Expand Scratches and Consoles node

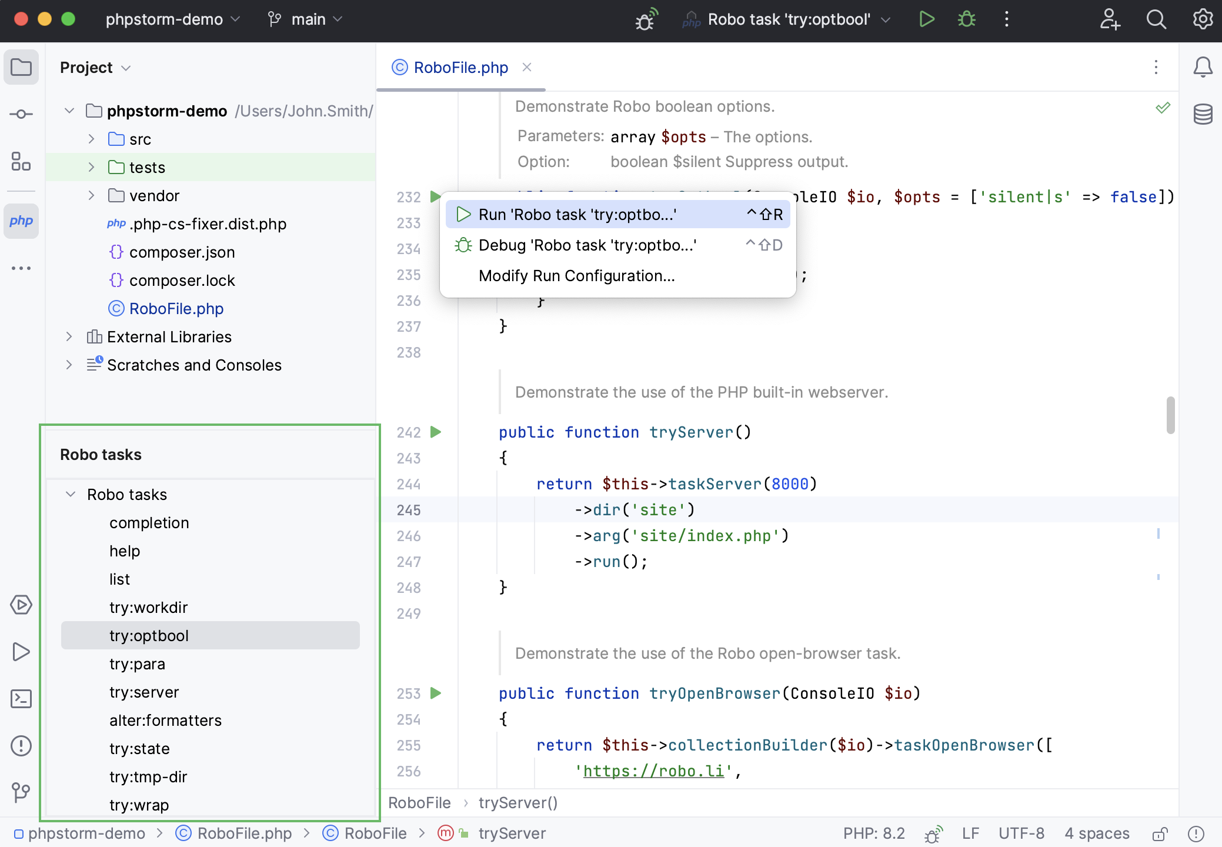(69, 365)
